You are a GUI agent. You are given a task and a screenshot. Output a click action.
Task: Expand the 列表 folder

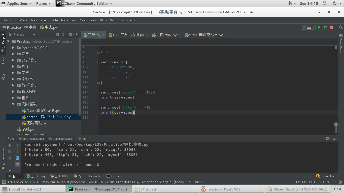tap(13, 67)
